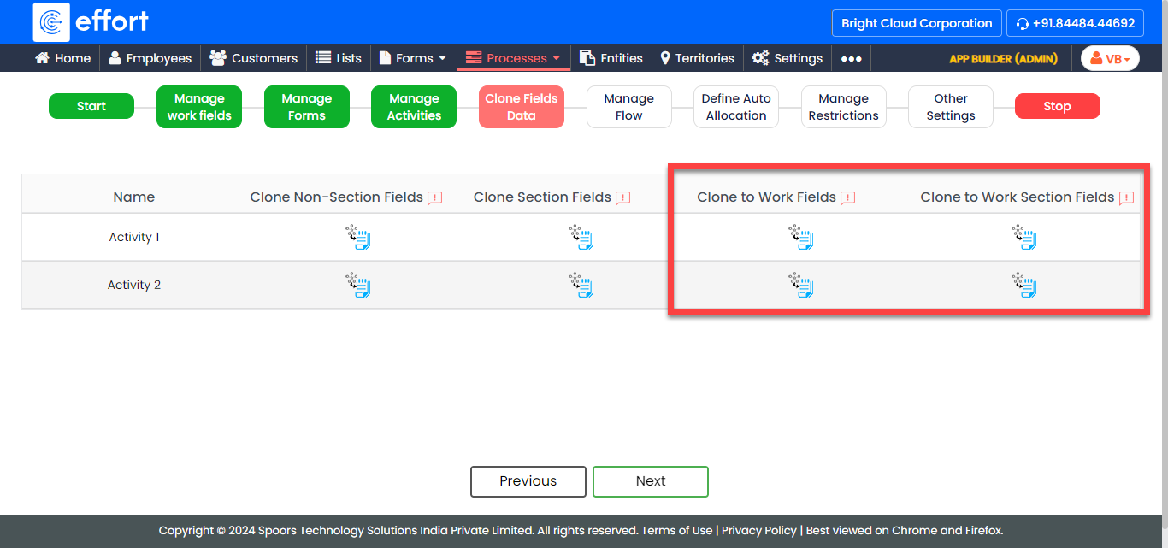Click Activity 1 Clone Non-Section Fields icon
Image resolution: width=1168 pixels, height=548 pixels.
[357, 238]
